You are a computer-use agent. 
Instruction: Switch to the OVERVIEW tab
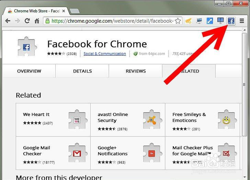tap(29, 71)
